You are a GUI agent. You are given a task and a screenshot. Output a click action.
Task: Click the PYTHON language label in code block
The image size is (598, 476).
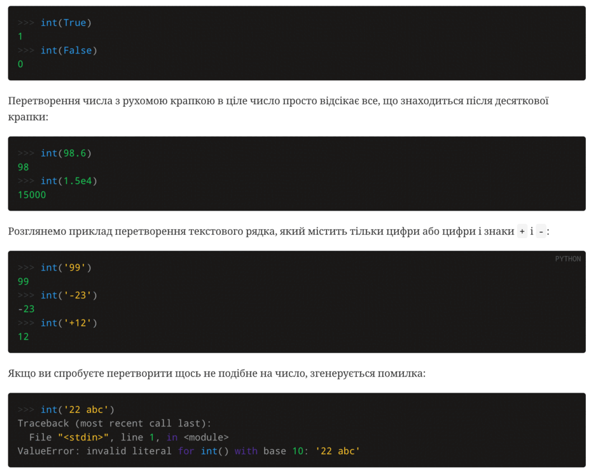point(568,259)
